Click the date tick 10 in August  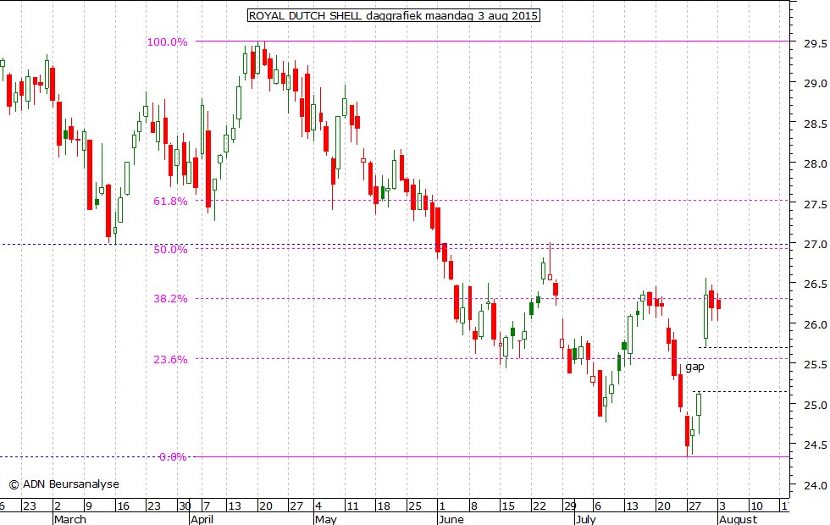756,506
